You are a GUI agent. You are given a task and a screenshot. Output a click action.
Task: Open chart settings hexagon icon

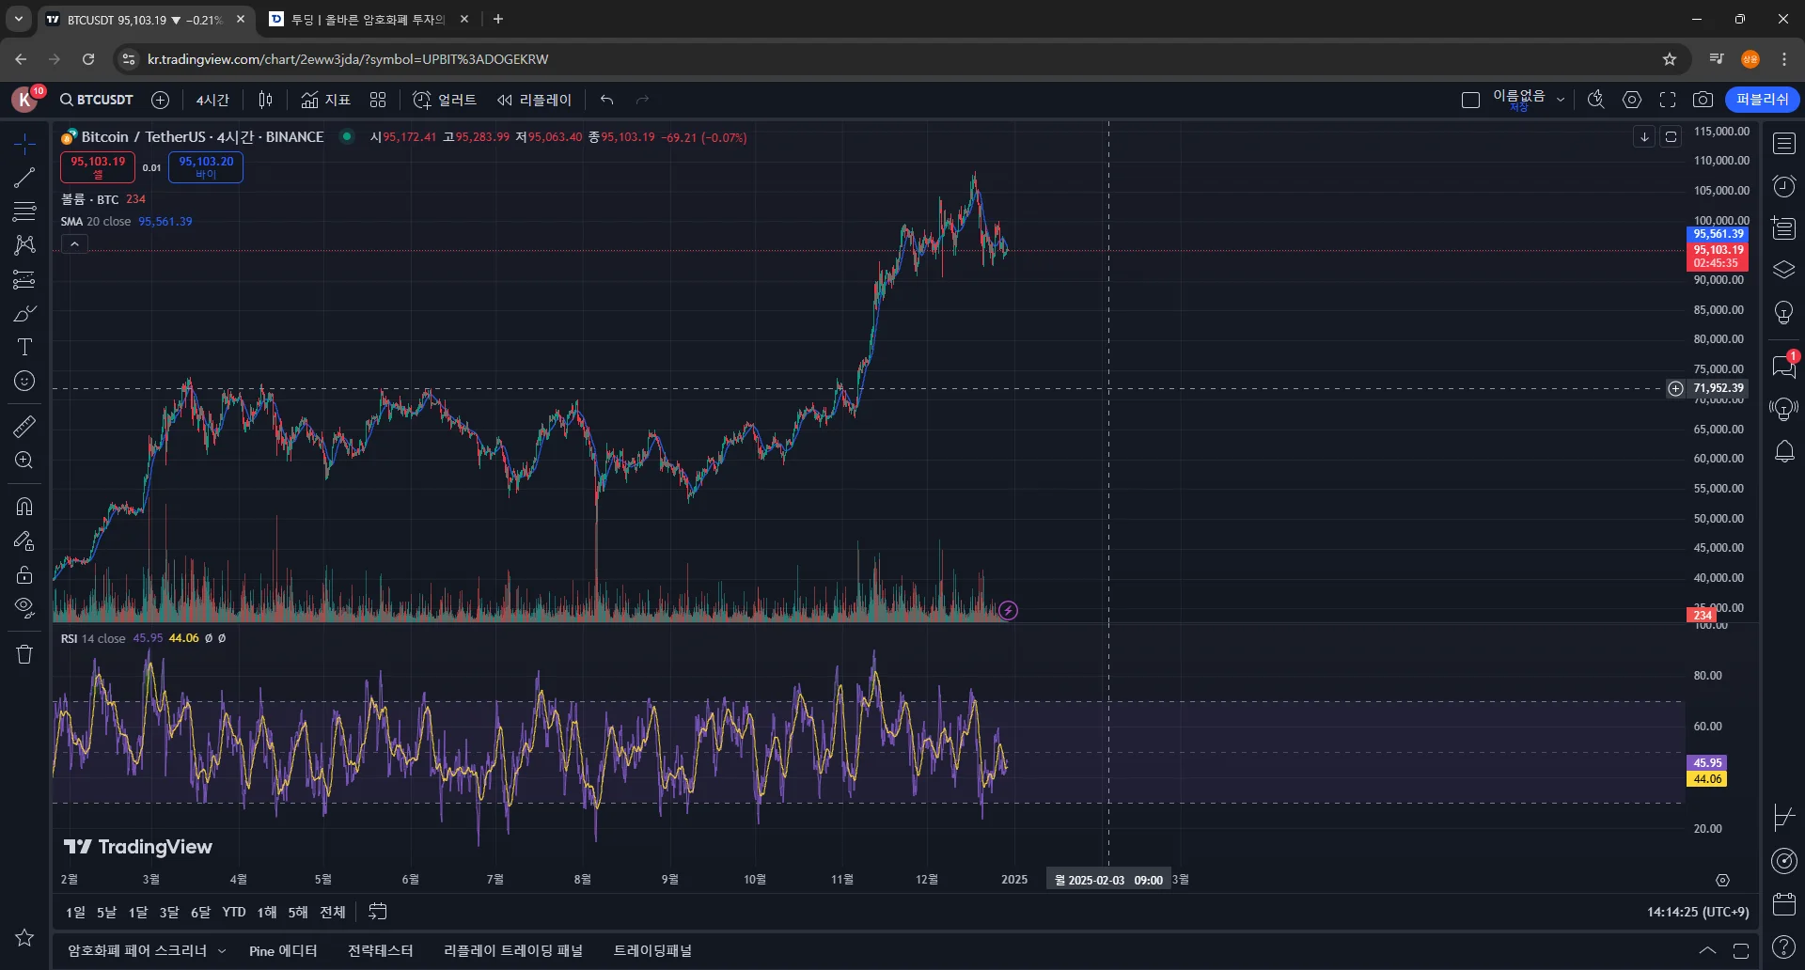tap(1632, 100)
